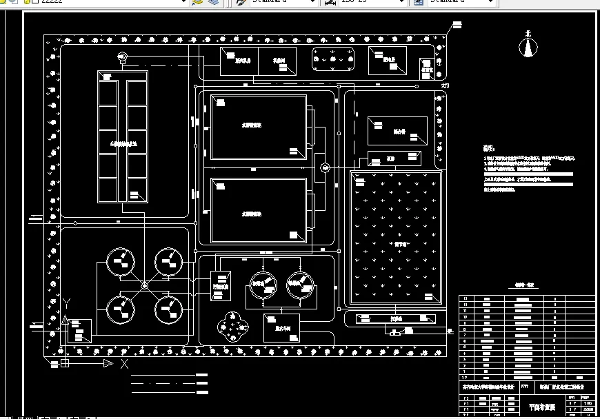The height and width of the screenshot is (419, 600).
Task: Select the rounded planting bed along the top road
Action: [333, 59]
